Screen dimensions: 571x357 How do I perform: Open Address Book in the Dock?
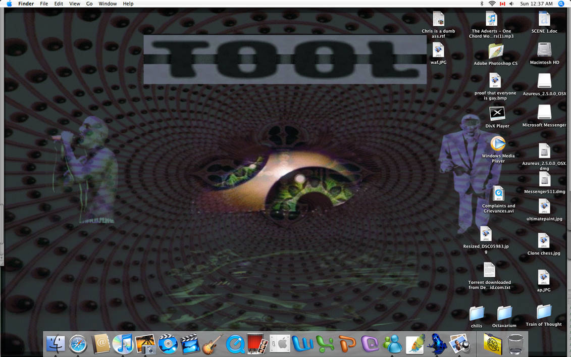[100, 344]
